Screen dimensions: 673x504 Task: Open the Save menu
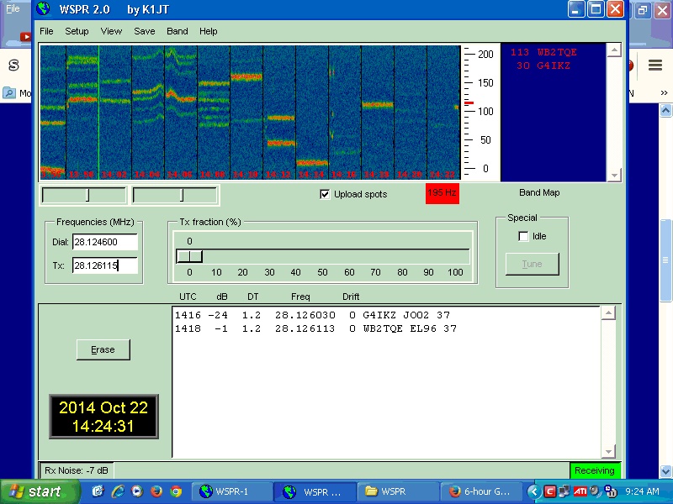[x=144, y=31]
